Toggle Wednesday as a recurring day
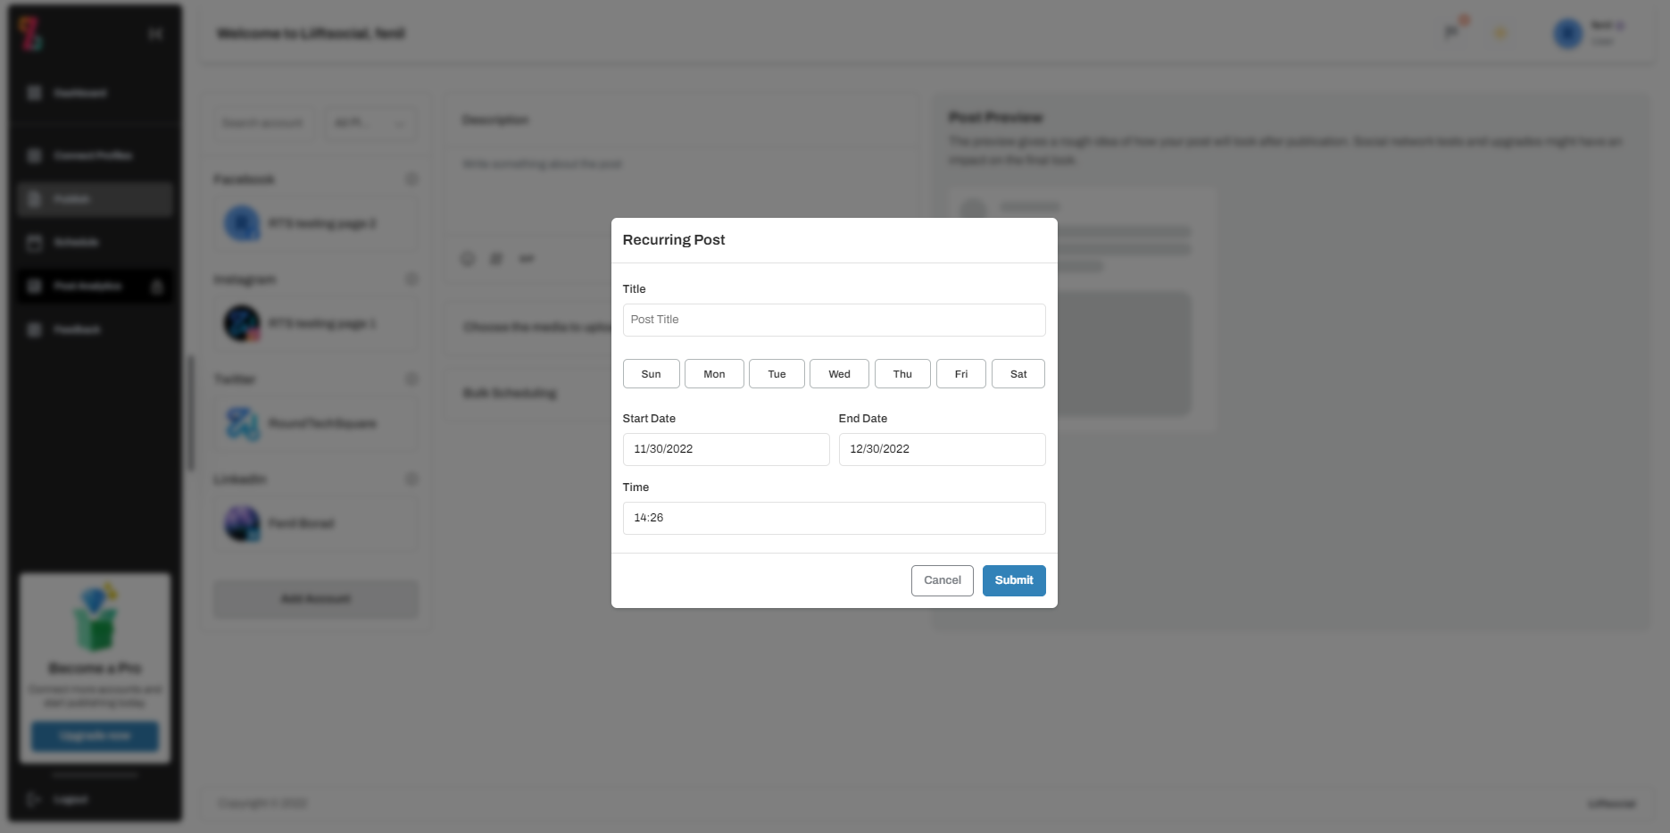The image size is (1670, 833). [838, 373]
